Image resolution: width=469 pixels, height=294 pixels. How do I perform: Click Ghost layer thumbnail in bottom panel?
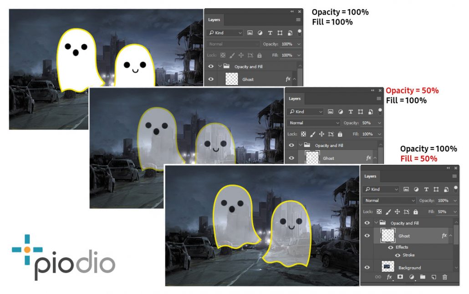click(388, 235)
